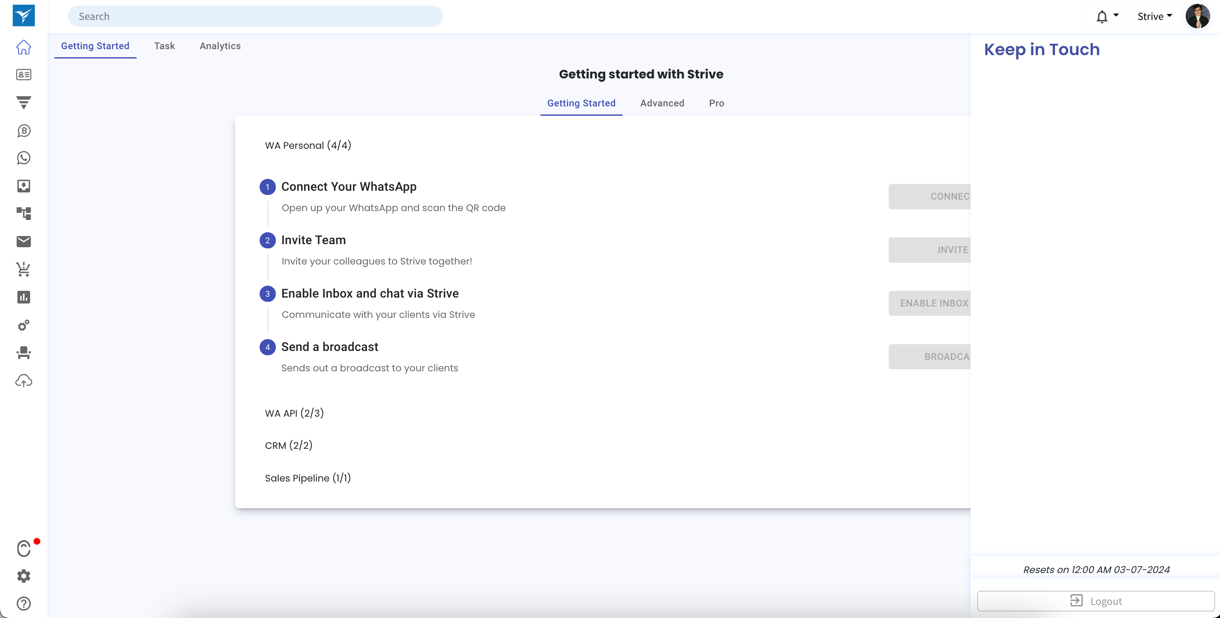Click the Logout button
1220x618 pixels.
point(1096,601)
